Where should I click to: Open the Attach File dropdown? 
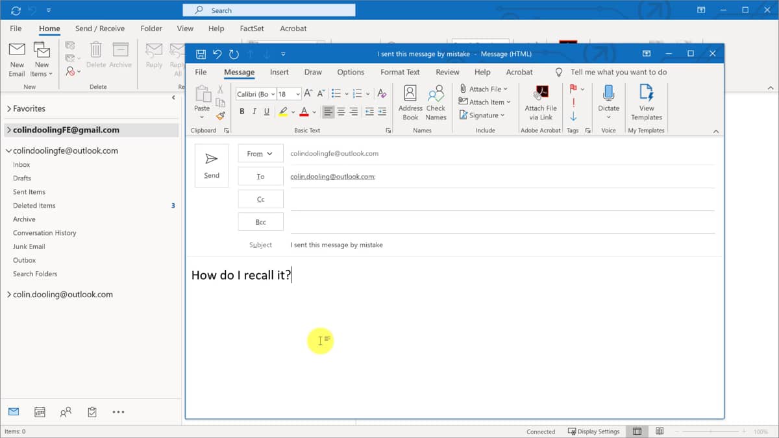(484, 89)
